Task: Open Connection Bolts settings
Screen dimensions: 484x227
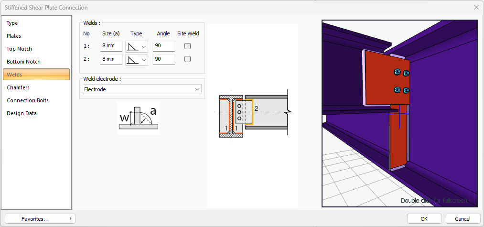Action: point(28,100)
